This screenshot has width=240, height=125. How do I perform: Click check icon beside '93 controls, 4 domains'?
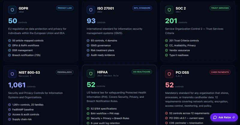[x=88, y=41]
